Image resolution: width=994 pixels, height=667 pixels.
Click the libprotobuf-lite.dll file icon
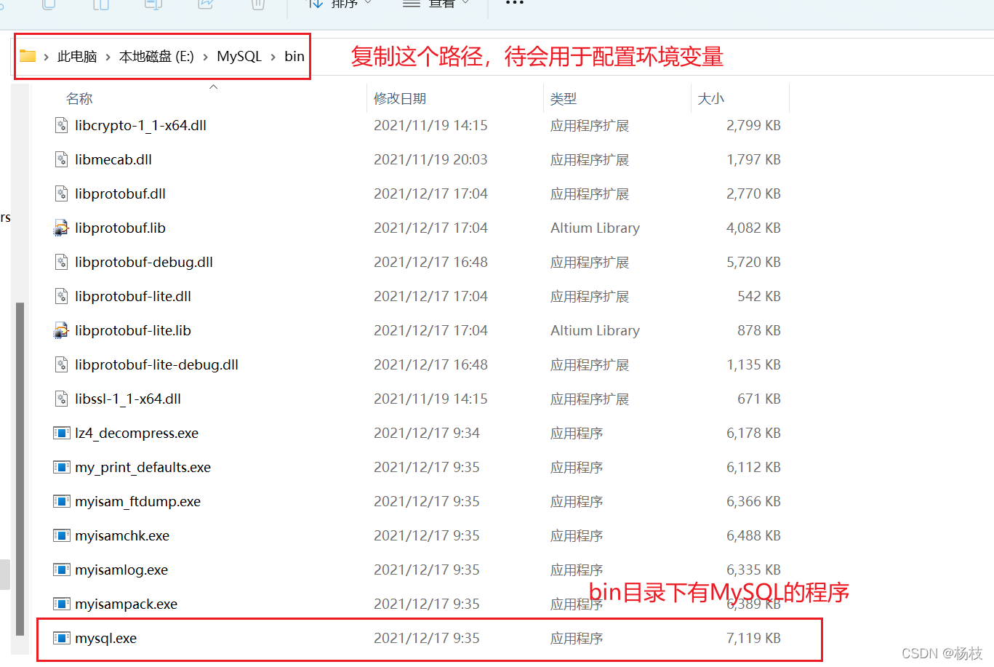point(62,297)
